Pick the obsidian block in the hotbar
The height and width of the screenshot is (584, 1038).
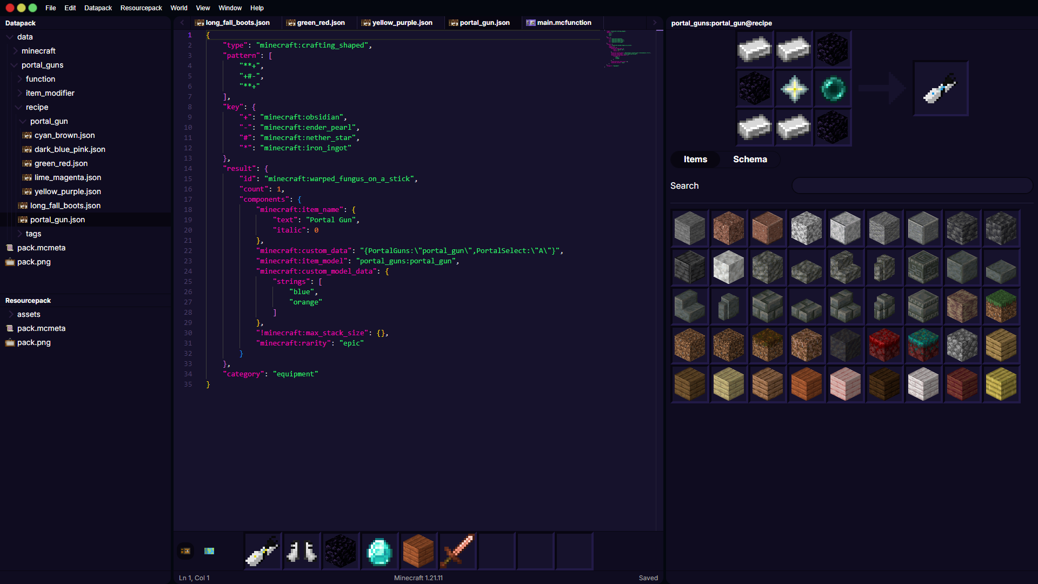coord(341,552)
